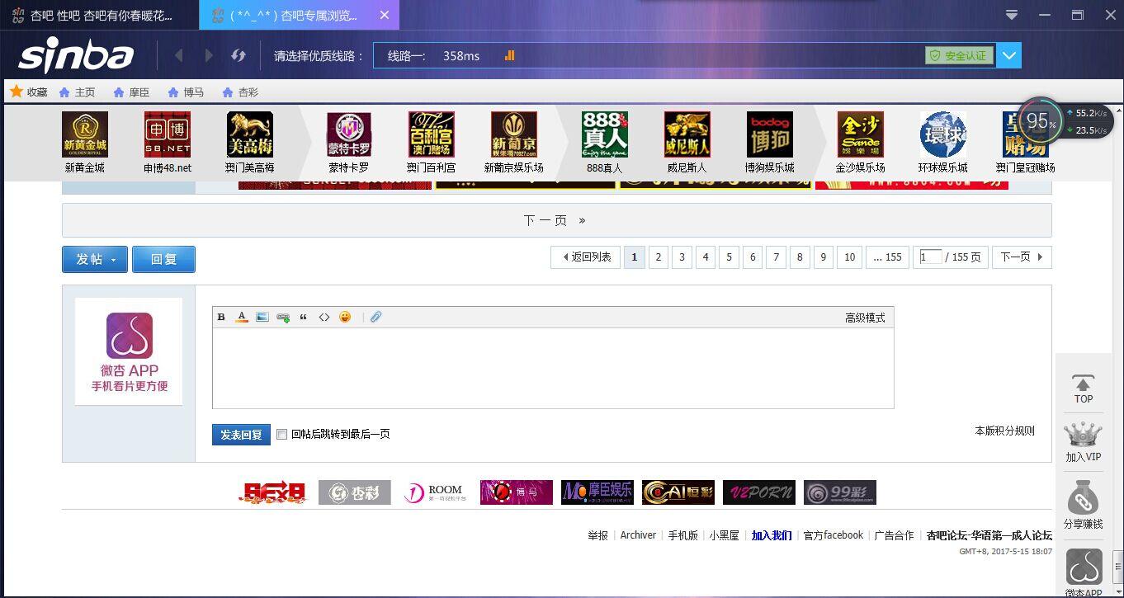Open the emoji smiley picker
The height and width of the screenshot is (598, 1124).
345,317
